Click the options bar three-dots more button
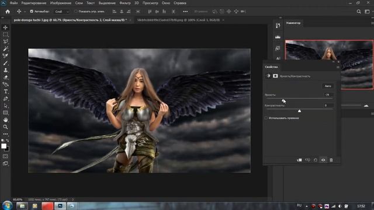Image resolution: width=374 pixels, height=210 pixels. coord(185,12)
